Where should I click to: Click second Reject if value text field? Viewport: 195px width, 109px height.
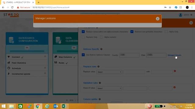(x=160, y=88)
